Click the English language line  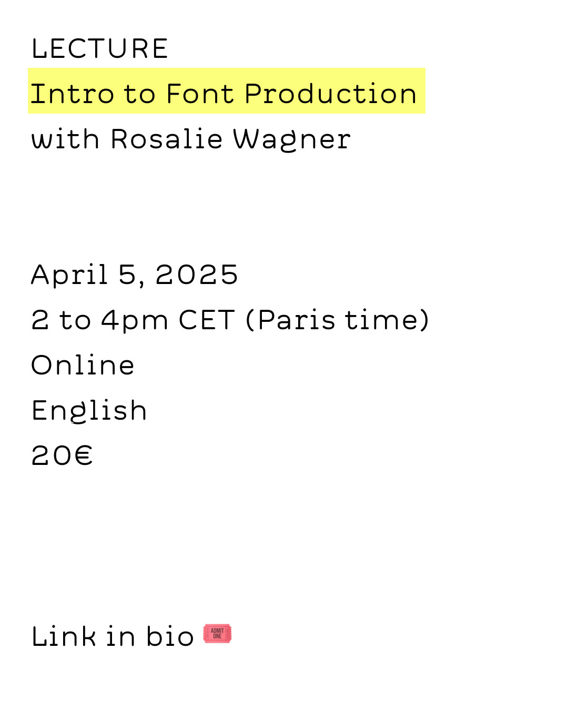89,411
